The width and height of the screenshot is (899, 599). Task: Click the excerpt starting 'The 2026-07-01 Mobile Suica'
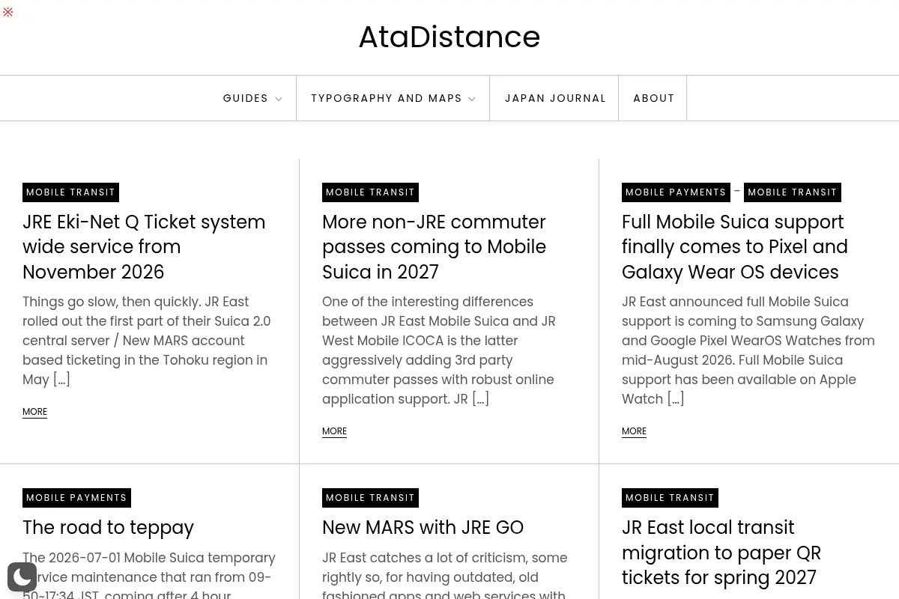149,575
